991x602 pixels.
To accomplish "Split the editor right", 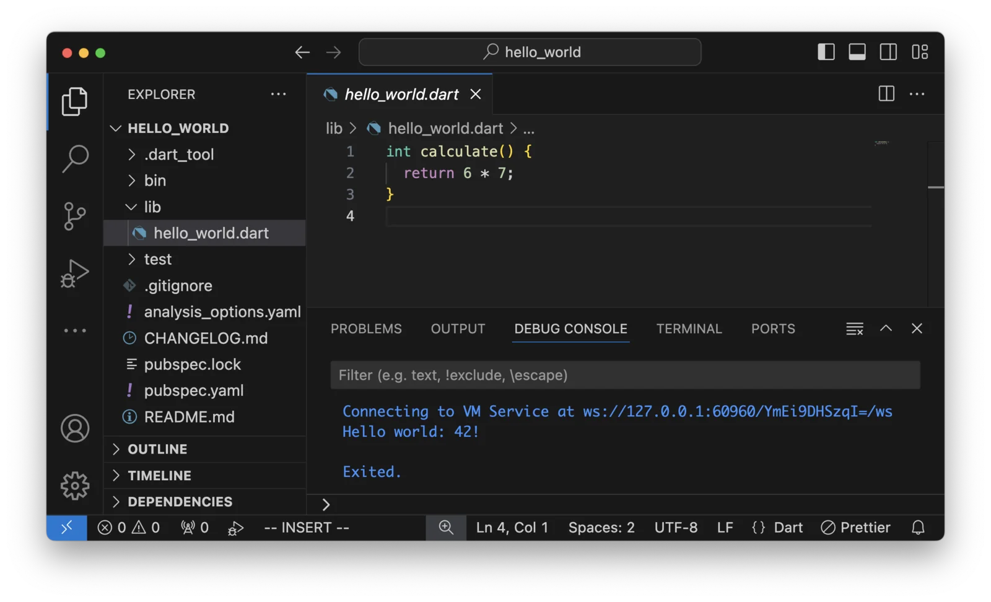I will (886, 94).
